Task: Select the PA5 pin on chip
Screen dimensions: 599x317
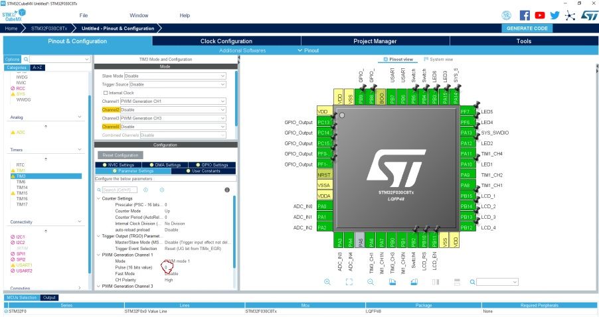Action: [x=360, y=240]
